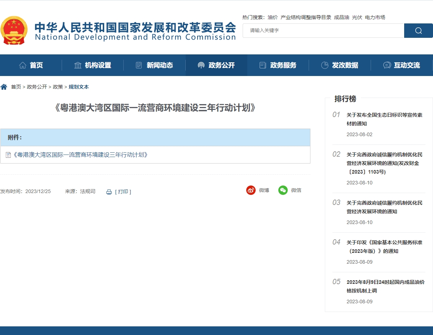Select the 政务服务 document icon
Image resolution: width=433 pixels, height=335 pixels.
(262, 65)
